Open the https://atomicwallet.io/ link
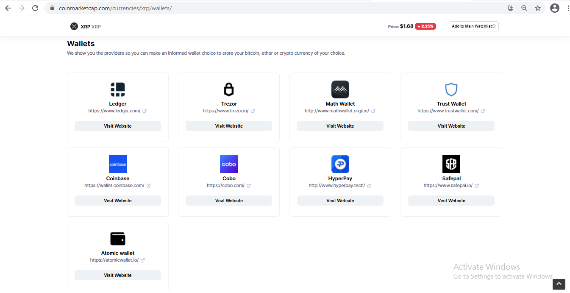Image resolution: width=570 pixels, height=293 pixels. tap(114, 260)
